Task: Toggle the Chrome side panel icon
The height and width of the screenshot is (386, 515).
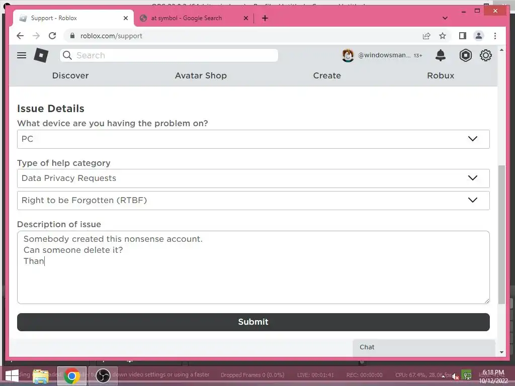Action: point(463,36)
